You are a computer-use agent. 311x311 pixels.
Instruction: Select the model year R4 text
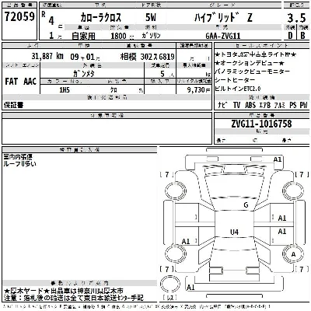[x=48, y=18]
